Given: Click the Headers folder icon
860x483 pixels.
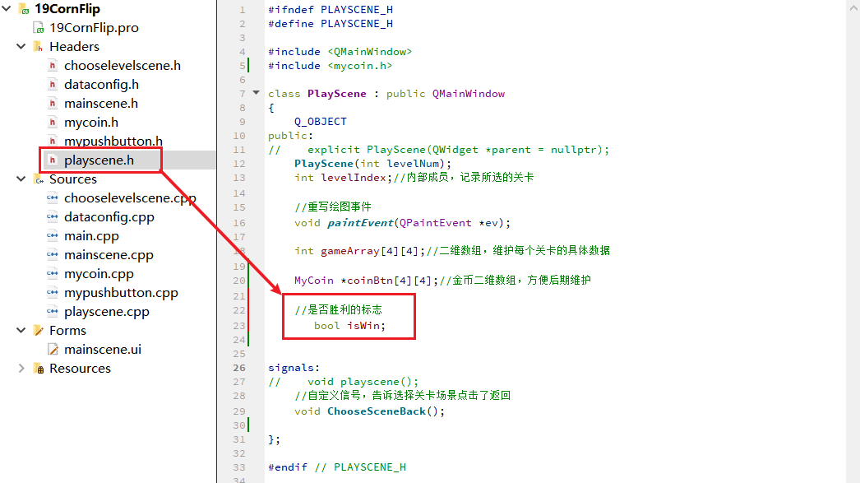Looking at the screenshot, I should tap(39, 47).
